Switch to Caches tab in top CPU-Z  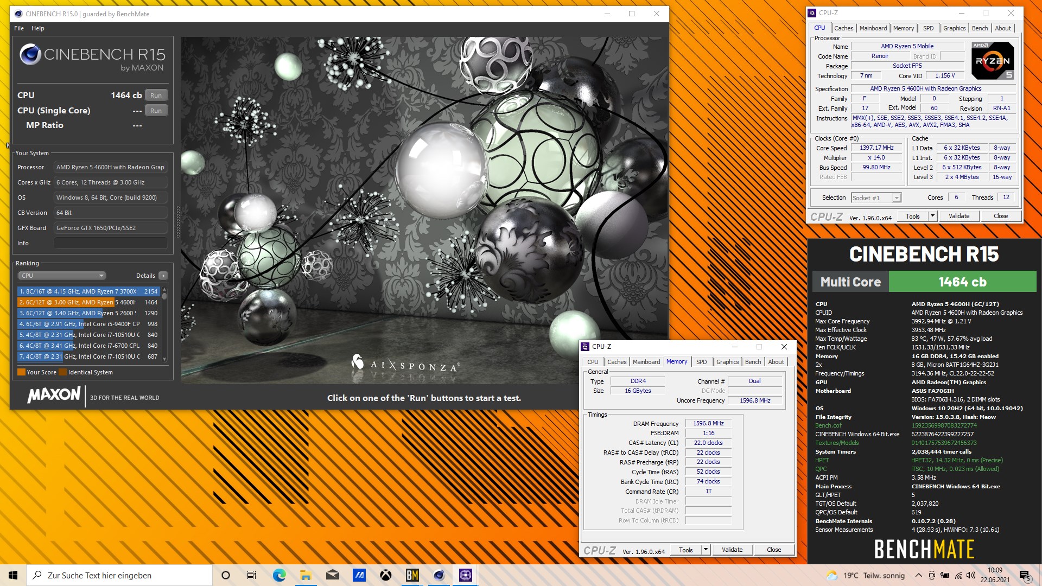click(843, 28)
